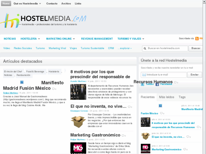Open the MG Marketing logo article thumbnail
The image size is (206, 154).
(78, 148)
